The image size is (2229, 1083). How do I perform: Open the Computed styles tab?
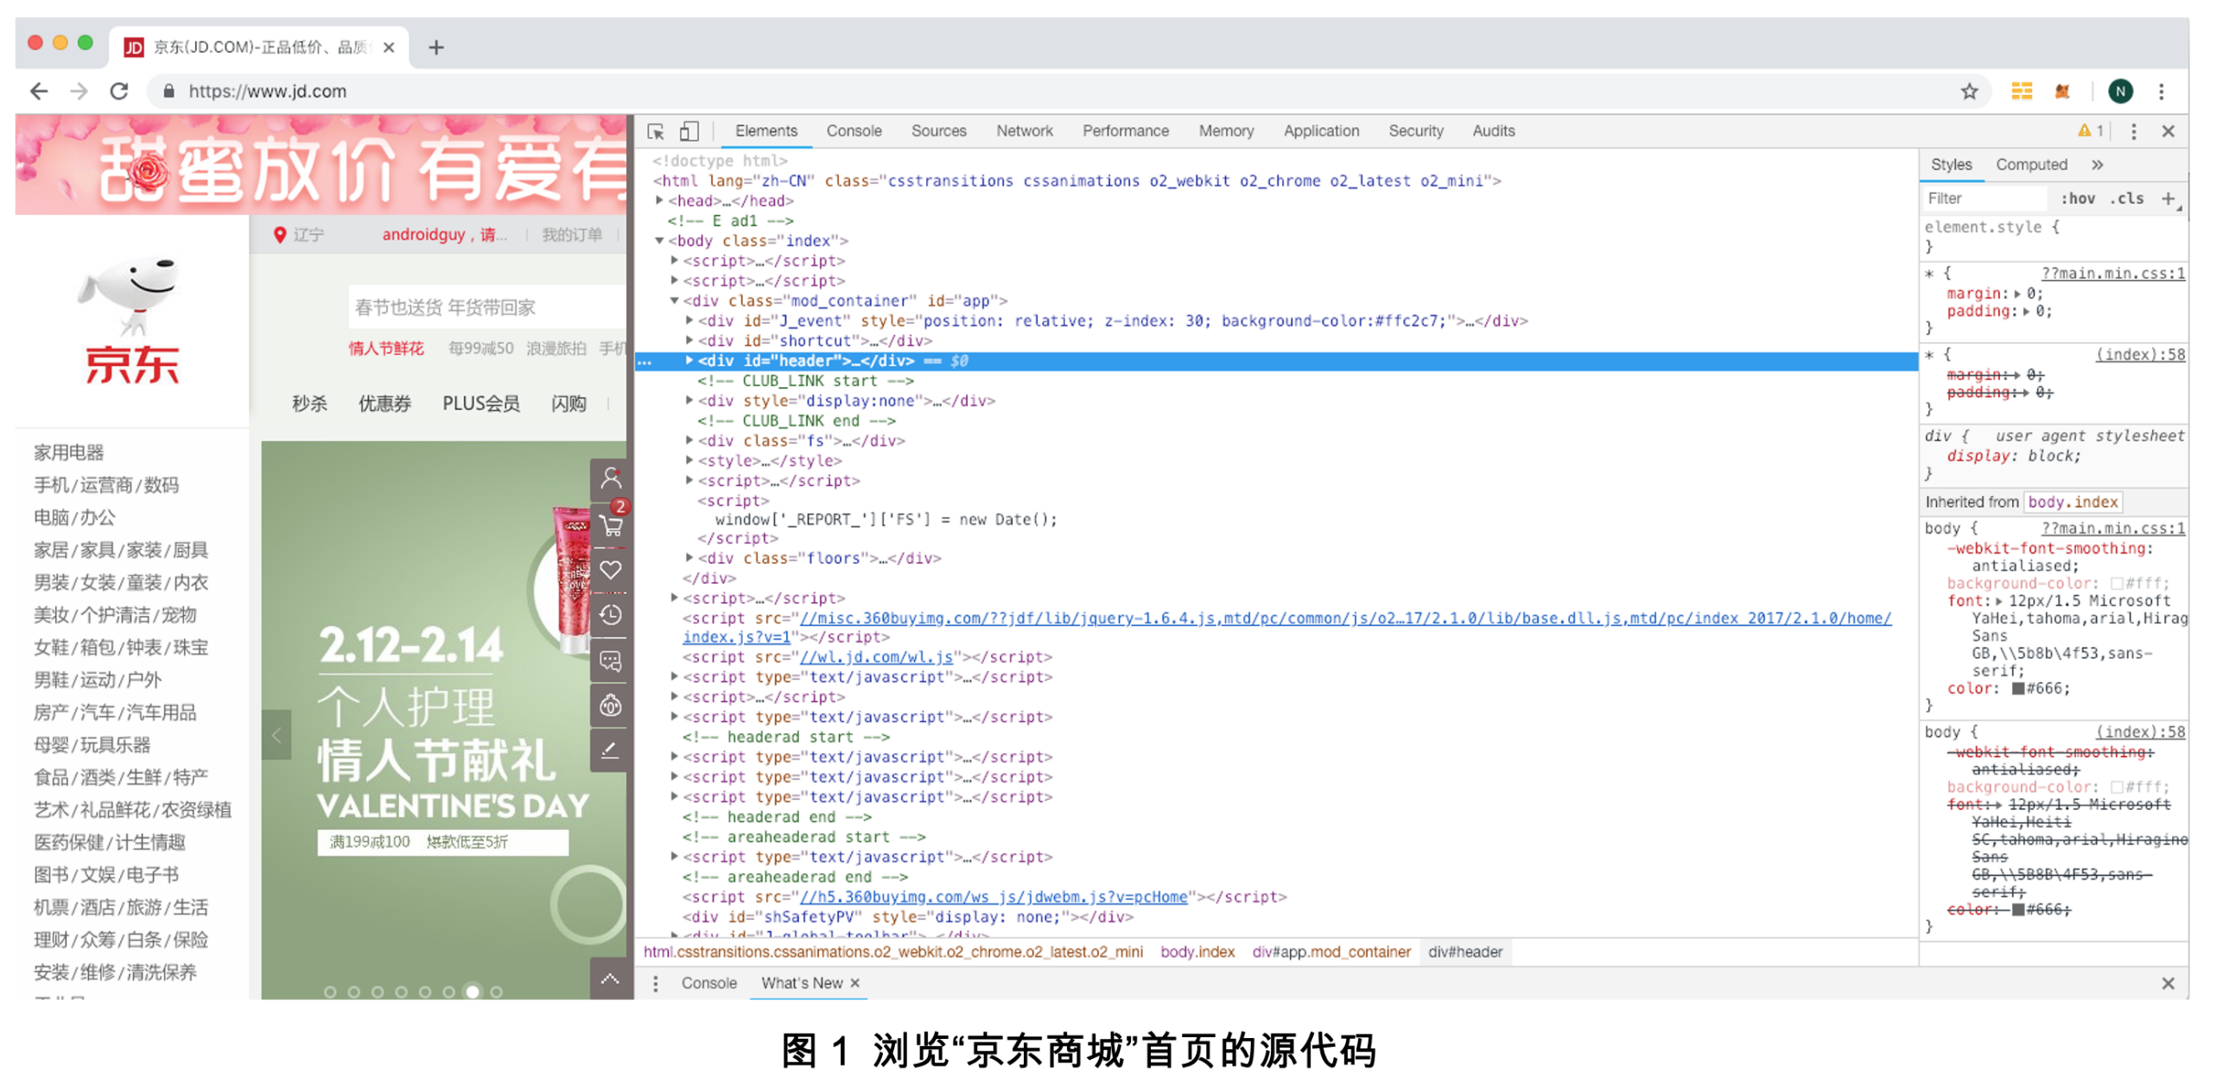pos(2032,164)
